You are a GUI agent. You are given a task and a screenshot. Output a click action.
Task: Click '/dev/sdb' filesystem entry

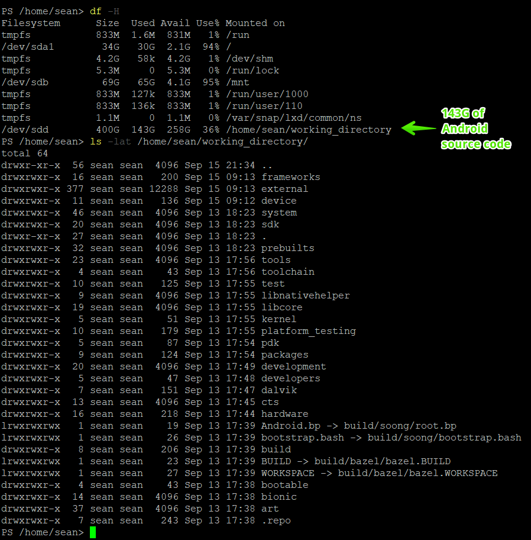(25, 82)
